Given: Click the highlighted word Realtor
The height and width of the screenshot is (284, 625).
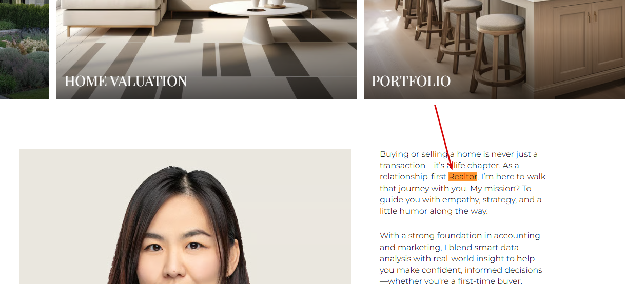Looking at the screenshot, I should coord(463,177).
